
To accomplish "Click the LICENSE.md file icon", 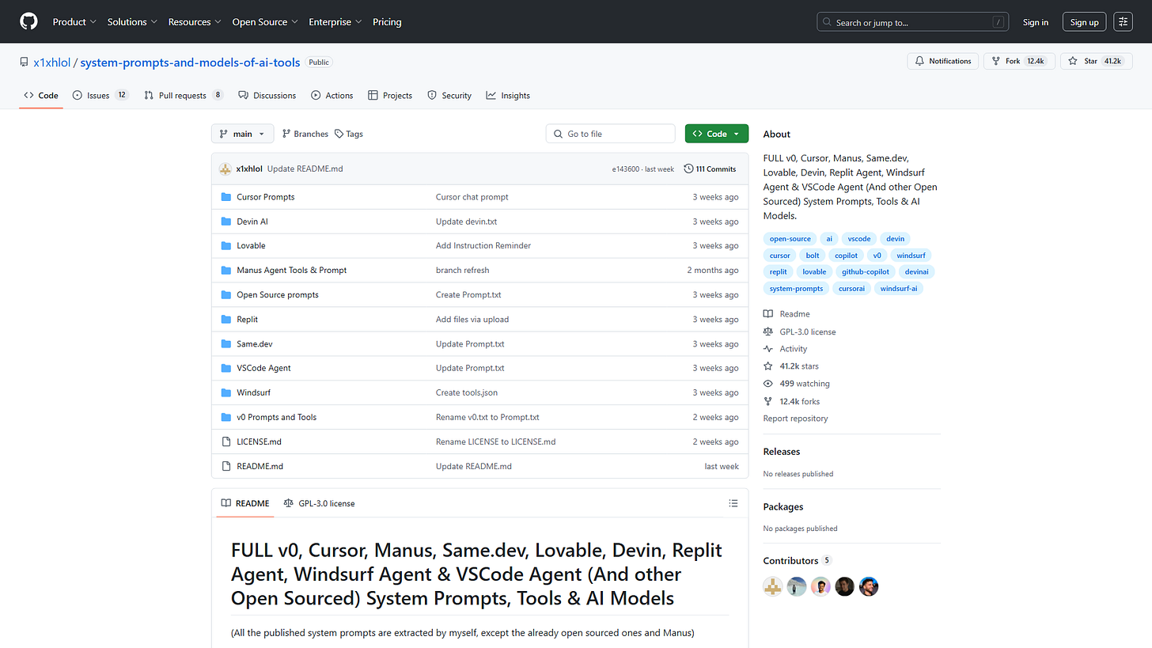I will point(226,441).
